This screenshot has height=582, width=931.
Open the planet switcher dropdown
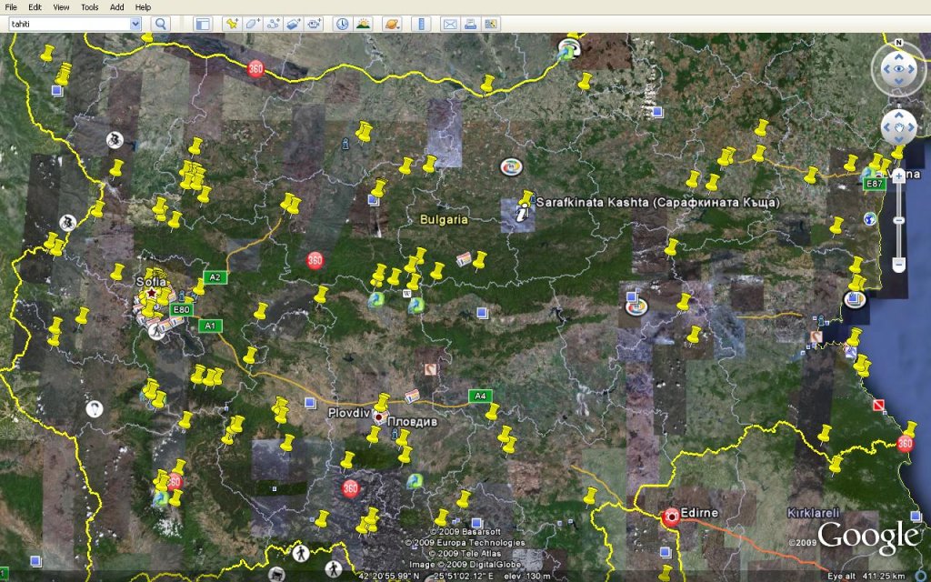(x=392, y=25)
